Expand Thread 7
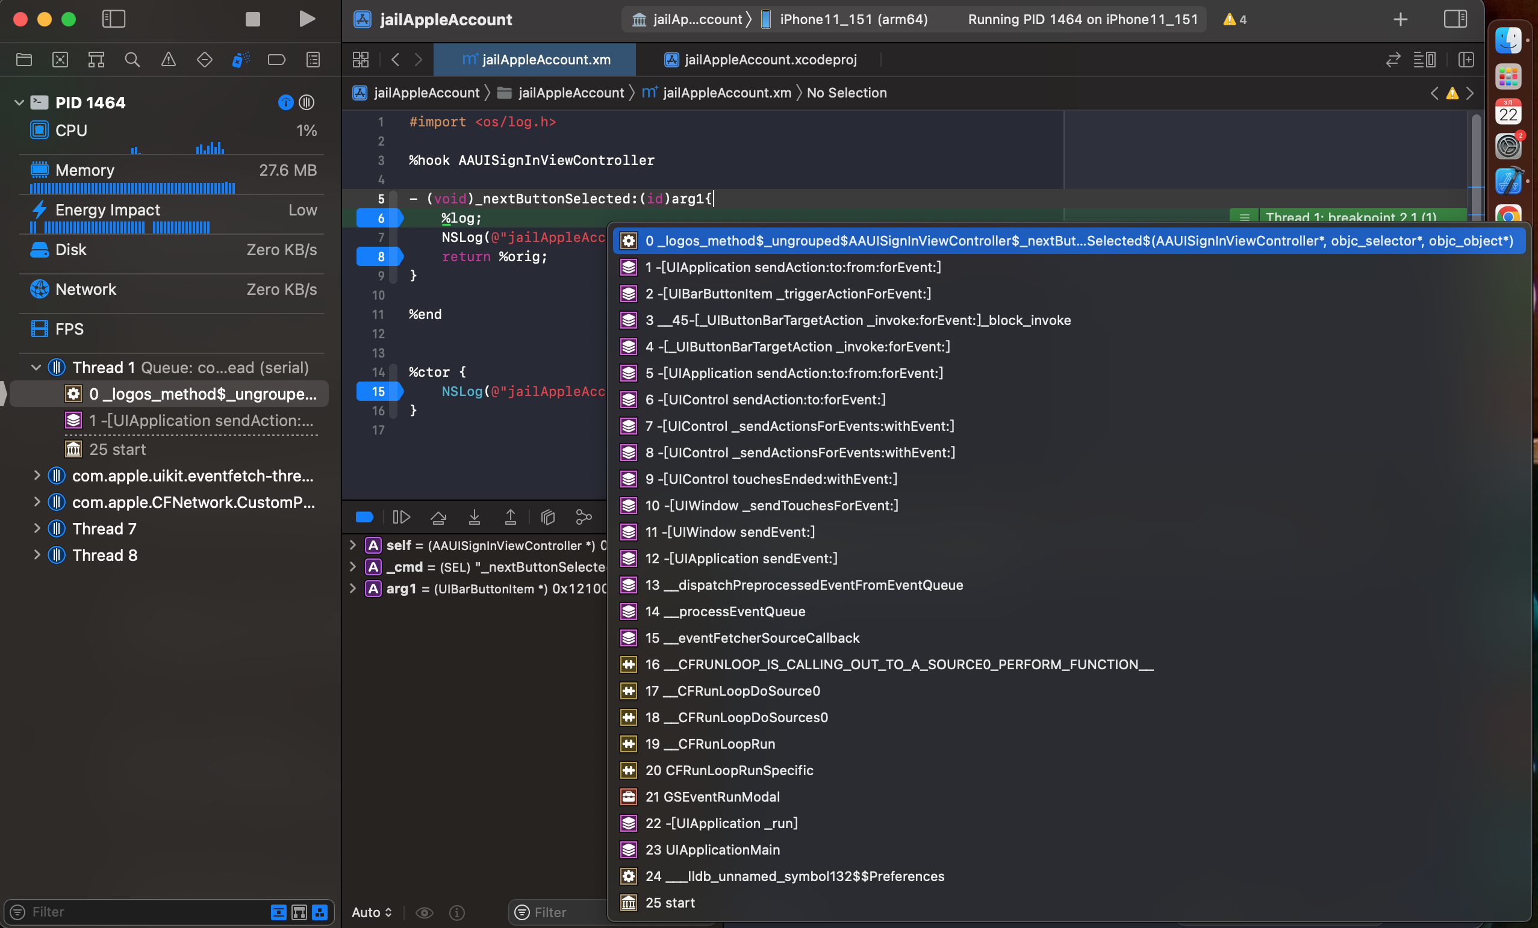The width and height of the screenshot is (1538, 928). coord(36,529)
